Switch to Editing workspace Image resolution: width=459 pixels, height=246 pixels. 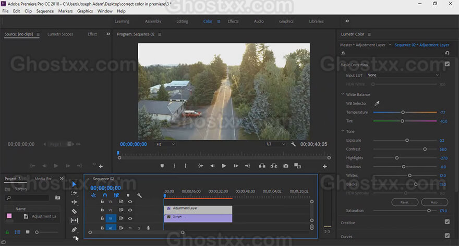[x=182, y=21]
